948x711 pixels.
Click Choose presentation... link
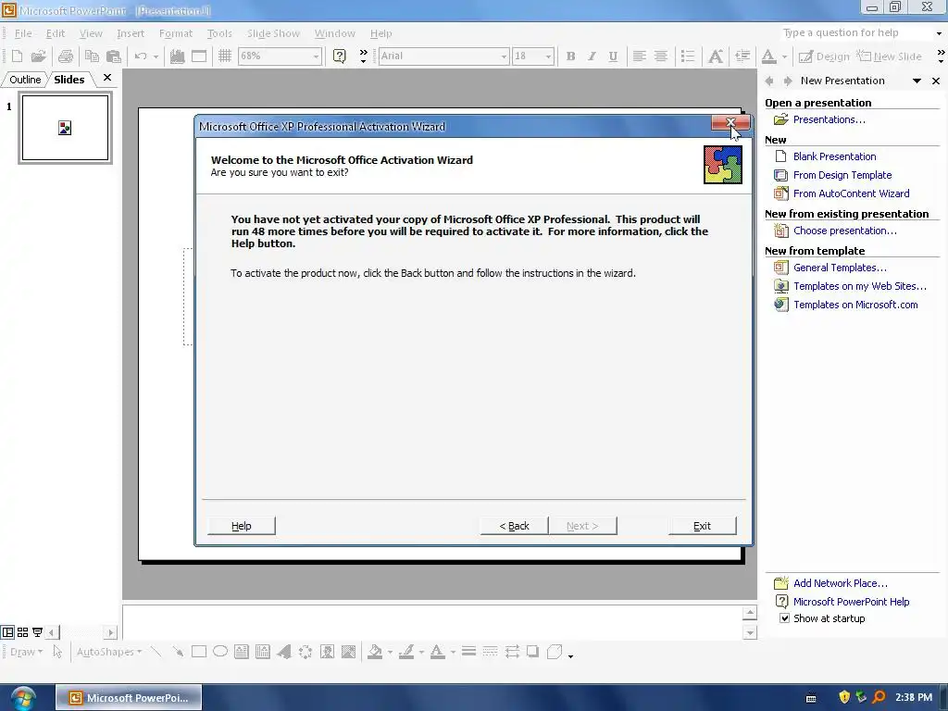(844, 231)
